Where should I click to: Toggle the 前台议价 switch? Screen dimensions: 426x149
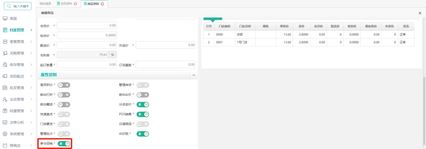click(x=143, y=95)
